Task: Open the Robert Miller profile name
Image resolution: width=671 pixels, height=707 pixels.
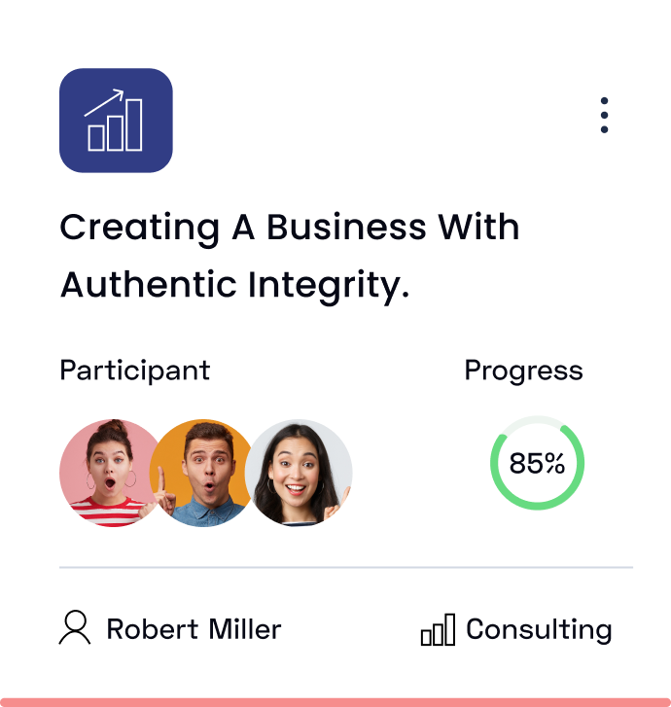Action: pyautogui.click(x=194, y=629)
